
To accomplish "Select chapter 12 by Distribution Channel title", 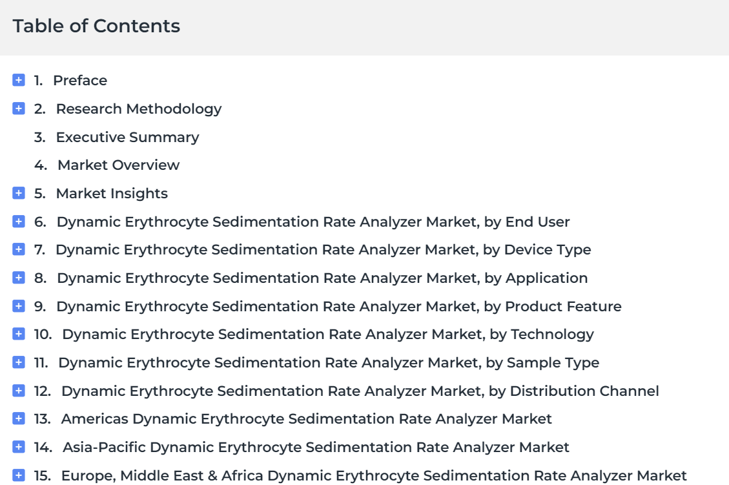I will tap(360, 391).
